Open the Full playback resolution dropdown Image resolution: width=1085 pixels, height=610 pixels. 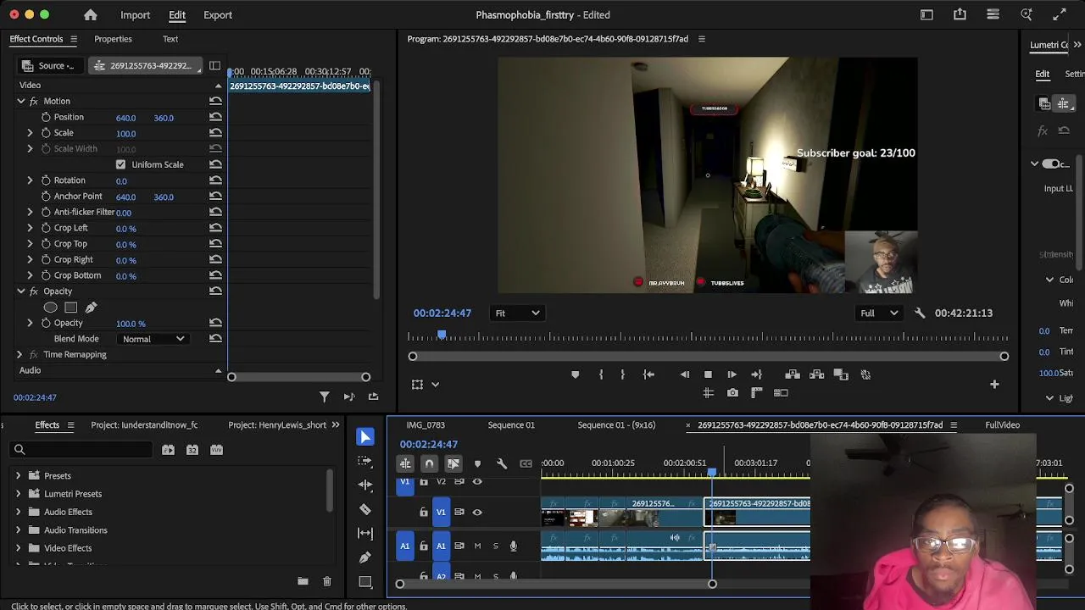pos(879,313)
